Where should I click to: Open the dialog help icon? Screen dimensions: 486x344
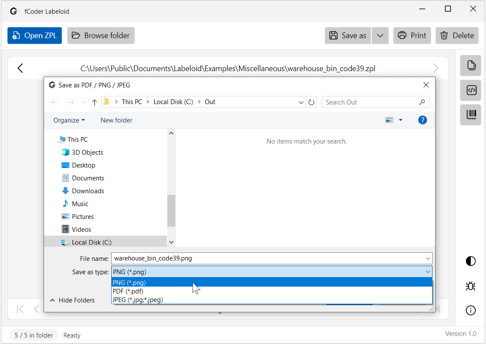(422, 120)
